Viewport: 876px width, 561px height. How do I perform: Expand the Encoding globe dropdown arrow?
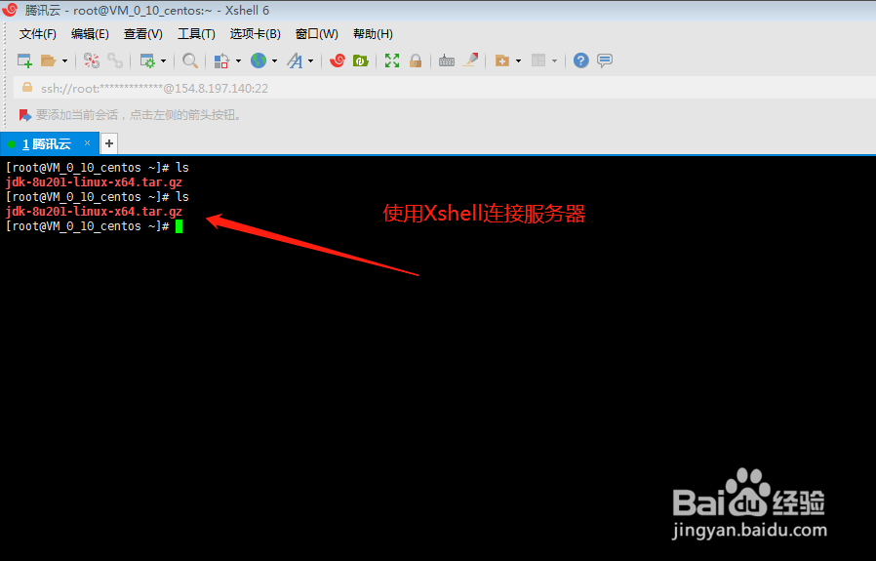(x=274, y=60)
